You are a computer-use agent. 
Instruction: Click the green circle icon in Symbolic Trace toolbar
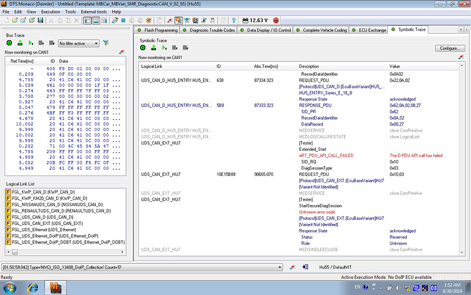[x=143, y=48]
